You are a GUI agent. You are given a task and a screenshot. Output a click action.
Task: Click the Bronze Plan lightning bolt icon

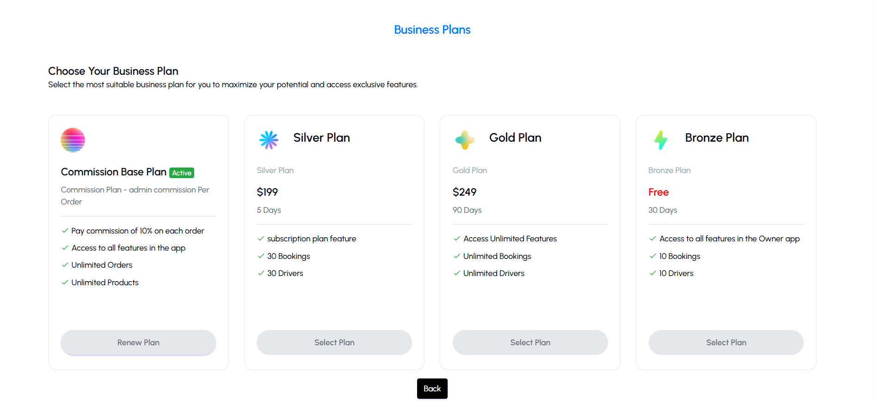[x=661, y=140]
